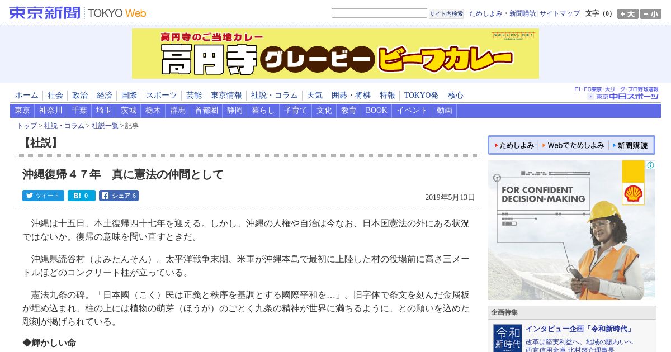Viewport: 671px width, 352px height.
Task: Open the スポーツ section
Action: click(162, 95)
